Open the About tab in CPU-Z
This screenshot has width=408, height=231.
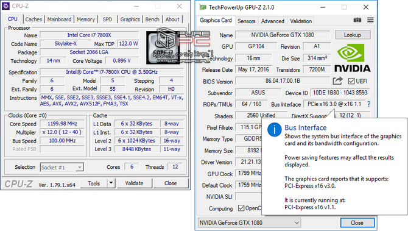tap(172, 20)
